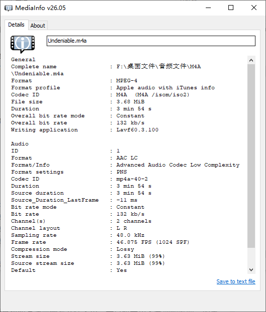Click the MediaInfo film-strip info icon
Viewport: 266px width, 312px height.
coord(23,44)
